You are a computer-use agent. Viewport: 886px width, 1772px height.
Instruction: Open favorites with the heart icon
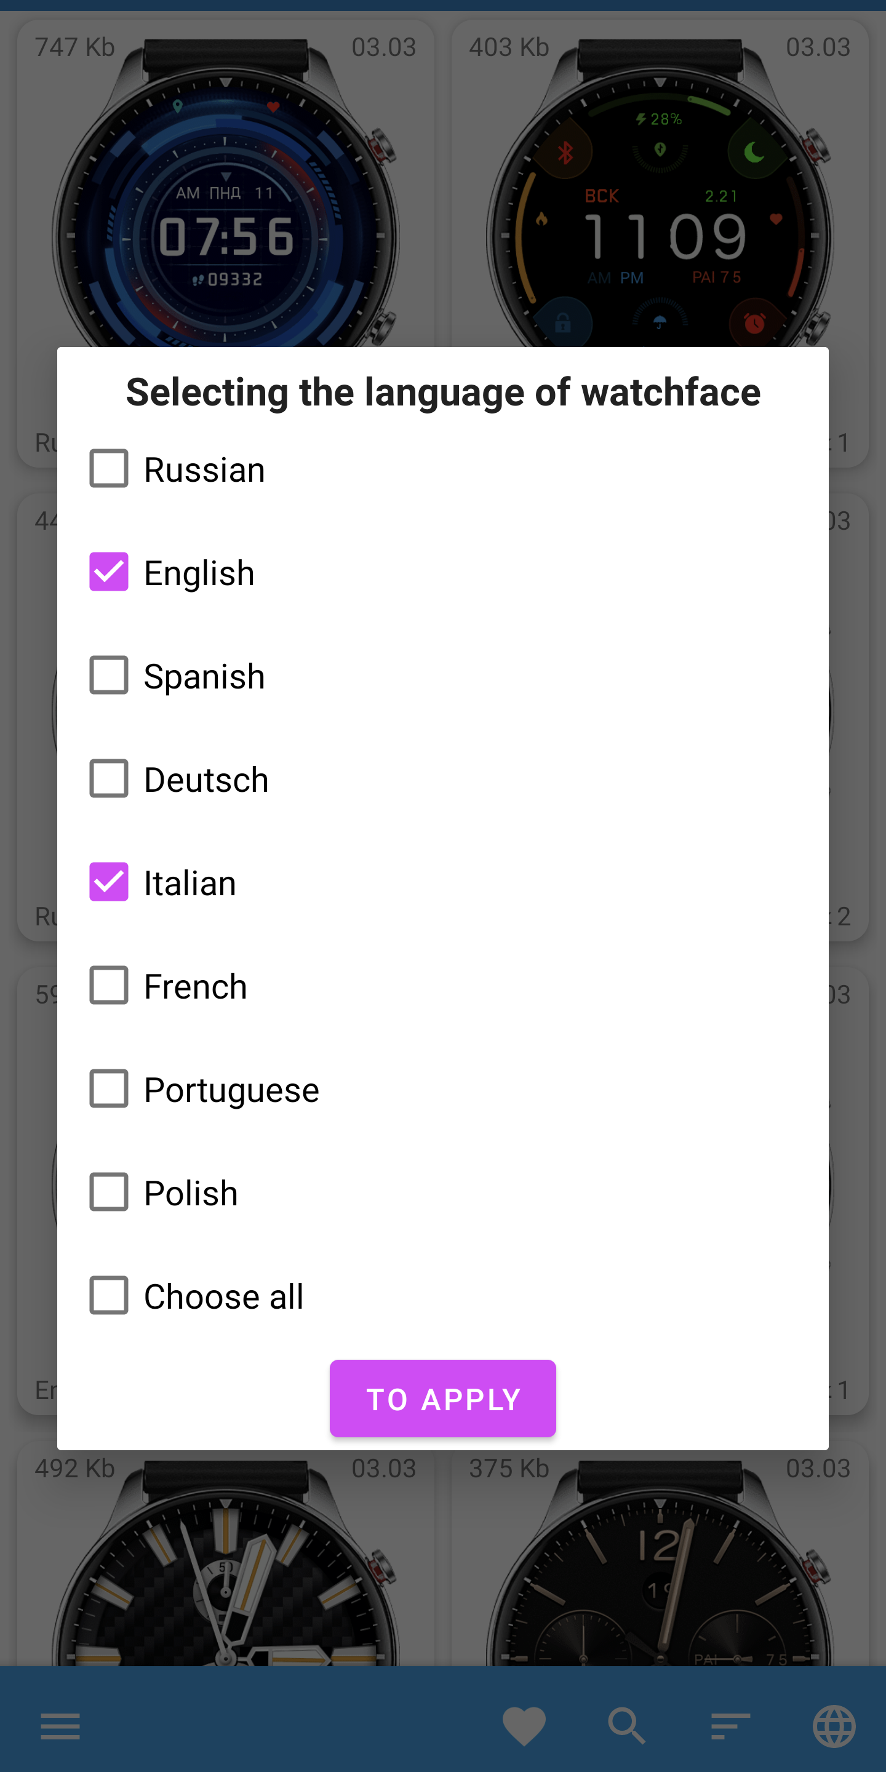[x=524, y=1726]
